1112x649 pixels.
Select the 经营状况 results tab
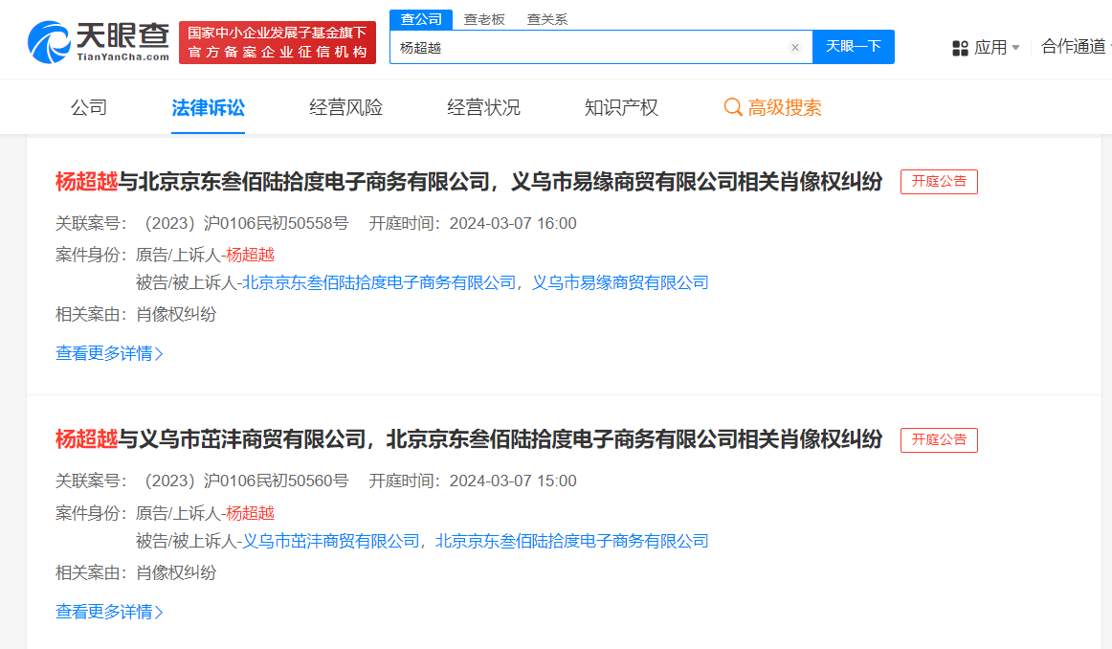pyautogui.click(x=483, y=107)
